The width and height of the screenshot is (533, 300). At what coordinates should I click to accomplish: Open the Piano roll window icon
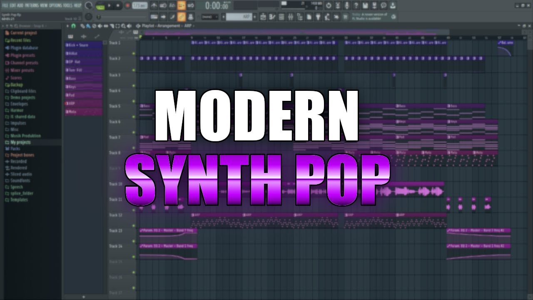tap(271, 17)
